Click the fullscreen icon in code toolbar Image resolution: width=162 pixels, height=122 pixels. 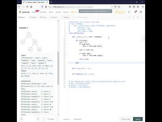click(x=142, y=17)
